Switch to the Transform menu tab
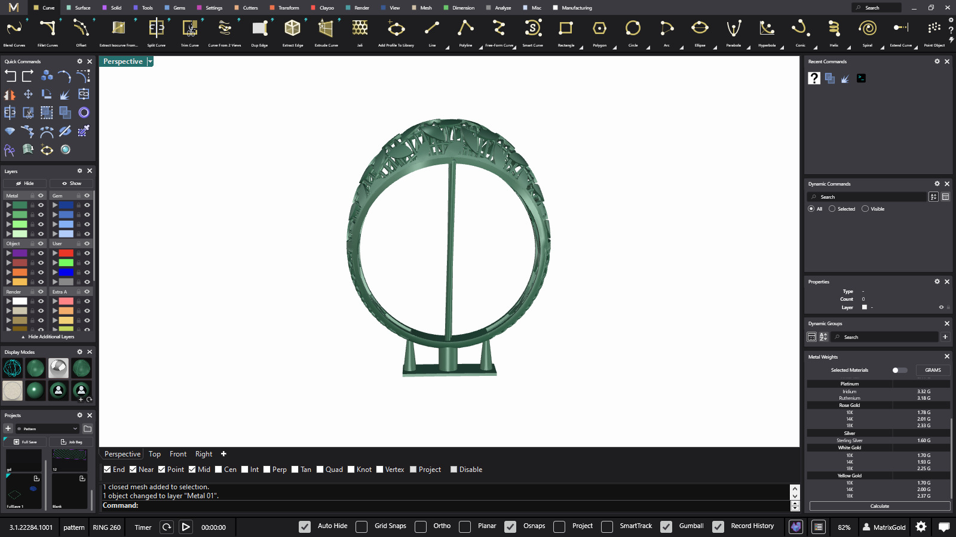The image size is (956, 537). click(x=284, y=8)
